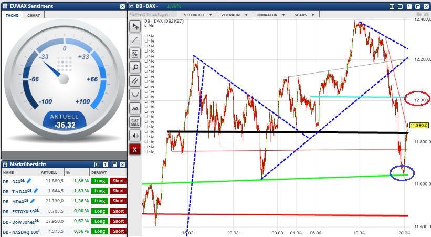This screenshot has height=237, width=431.
Task: Click the 21.130,0 value in MDAX row
Action: coord(55,201)
